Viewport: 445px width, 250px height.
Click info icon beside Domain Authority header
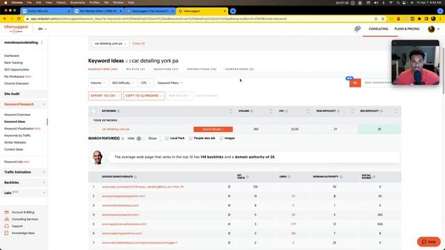tap(341, 176)
